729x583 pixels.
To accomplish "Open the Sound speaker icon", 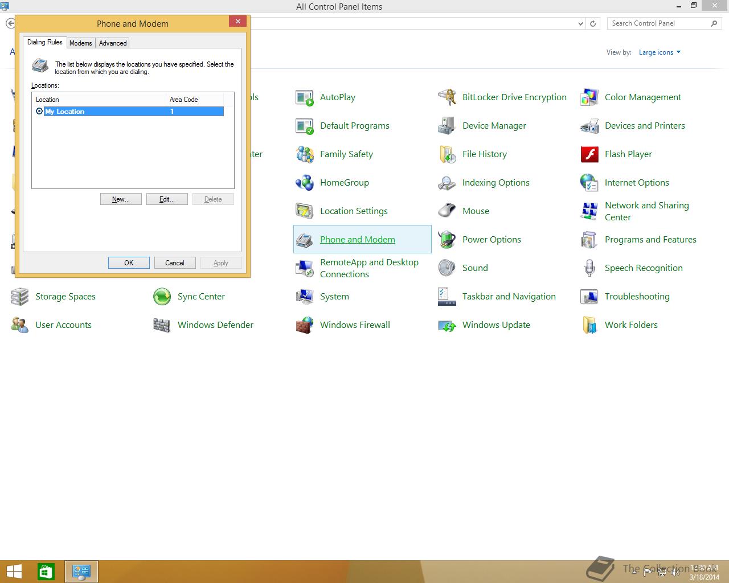I will coord(447,268).
